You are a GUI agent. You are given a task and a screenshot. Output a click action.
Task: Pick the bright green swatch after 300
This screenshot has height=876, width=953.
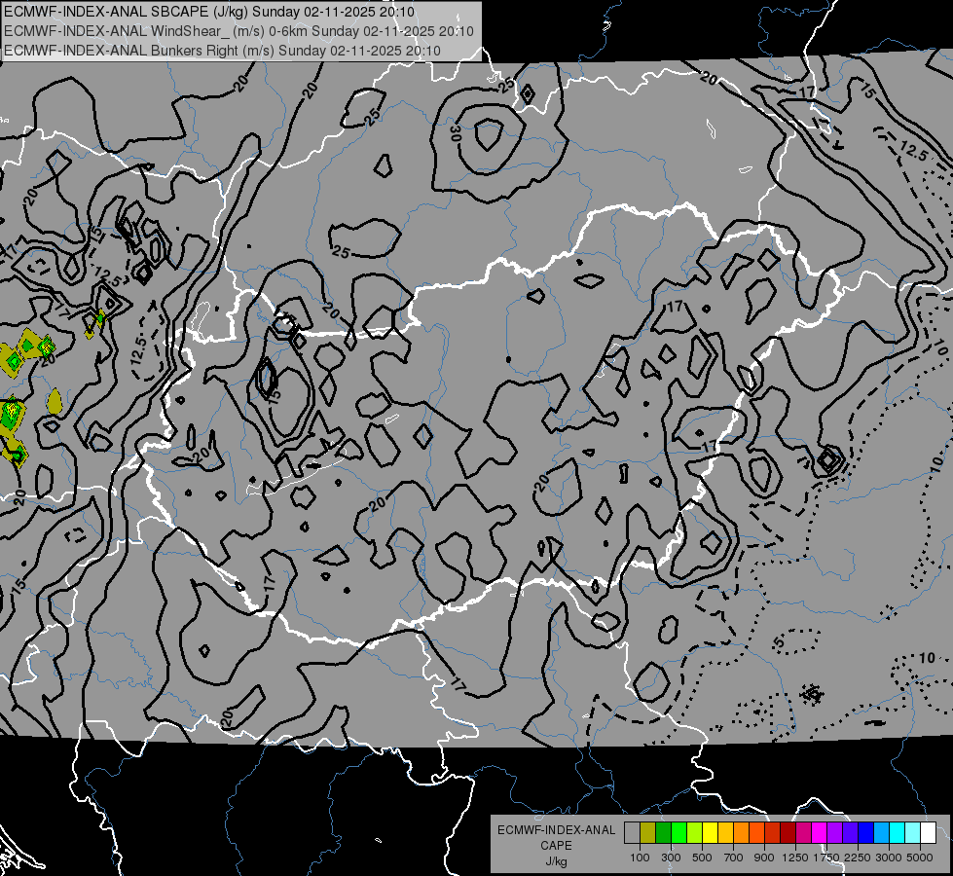tap(678, 833)
